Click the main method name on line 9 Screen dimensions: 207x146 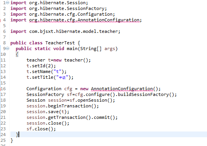click(x=72, y=49)
